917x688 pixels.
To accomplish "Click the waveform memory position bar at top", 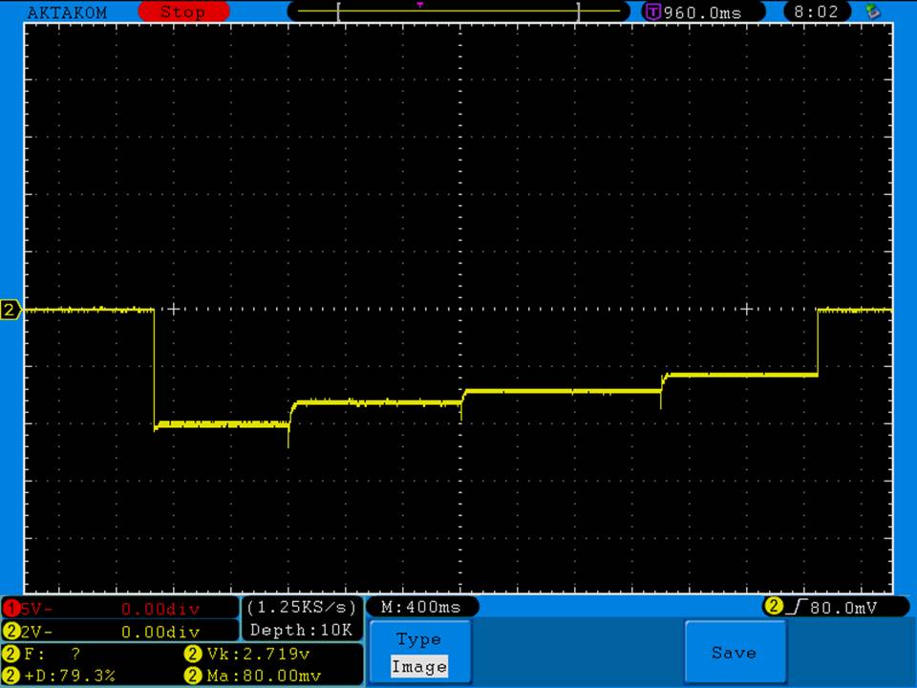I will tap(458, 12).
